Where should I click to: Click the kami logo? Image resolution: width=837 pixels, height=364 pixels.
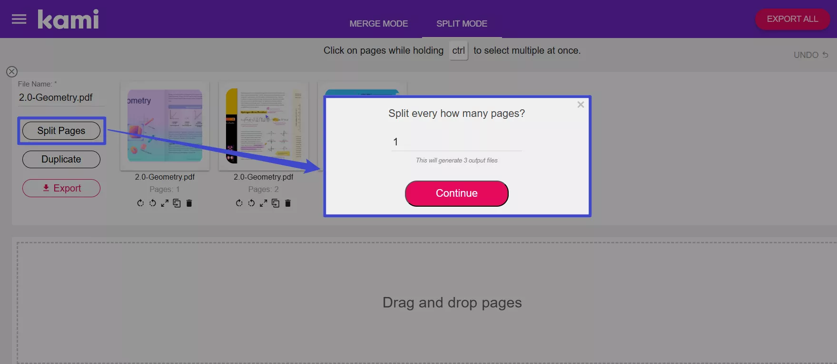(x=68, y=19)
